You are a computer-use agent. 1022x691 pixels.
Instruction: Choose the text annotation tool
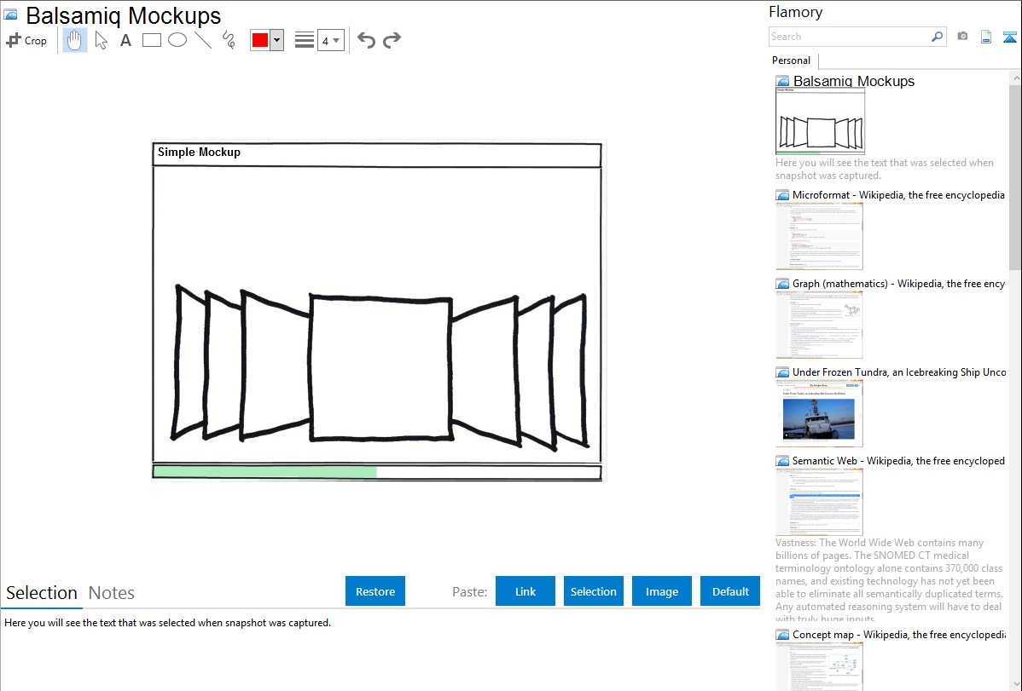(125, 40)
